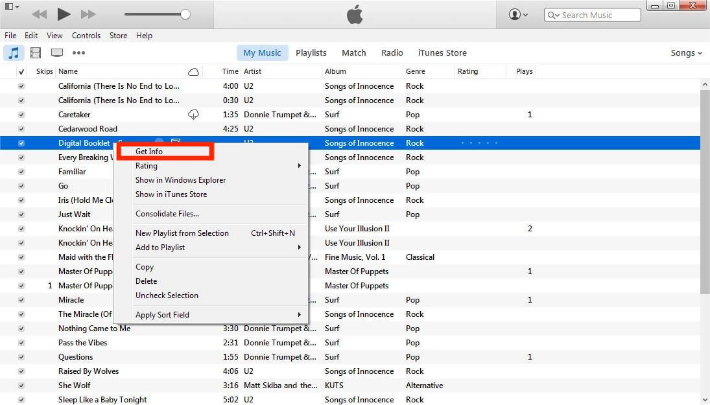This screenshot has height=405, width=710.
Task: Click the vertical scrollbar thumb
Action: click(705, 191)
